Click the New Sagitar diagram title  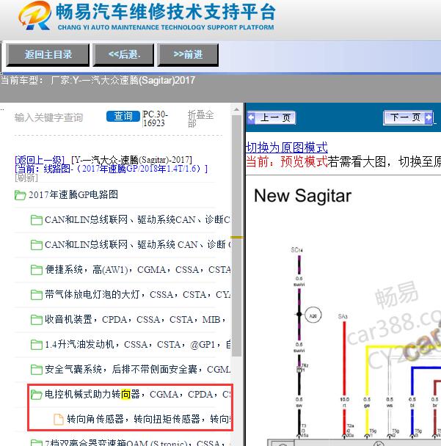(303, 196)
